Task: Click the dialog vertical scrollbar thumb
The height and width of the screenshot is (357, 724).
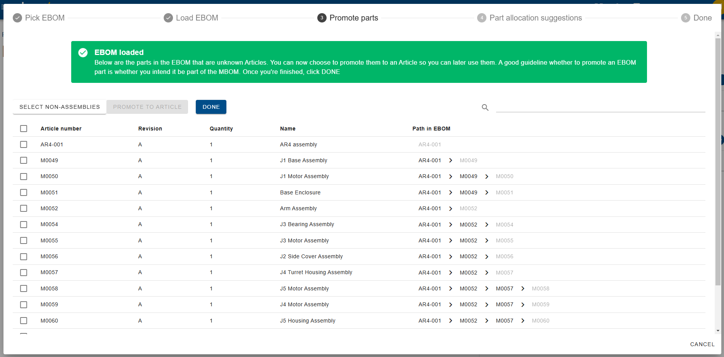Action: click(x=718, y=163)
